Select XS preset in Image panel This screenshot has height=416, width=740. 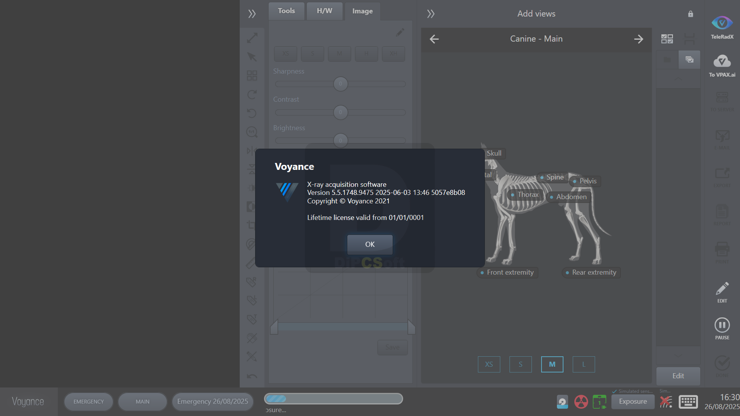285,54
